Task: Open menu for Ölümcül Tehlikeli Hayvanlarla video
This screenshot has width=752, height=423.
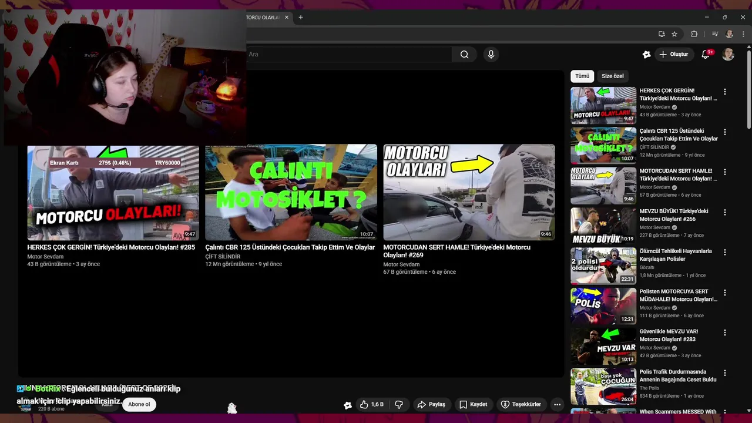Action: tap(725, 252)
